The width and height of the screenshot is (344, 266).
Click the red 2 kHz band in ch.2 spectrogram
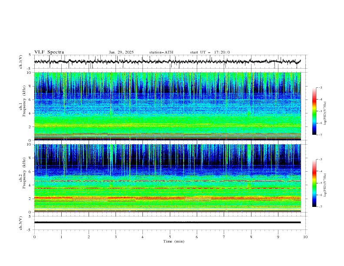click(167, 198)
